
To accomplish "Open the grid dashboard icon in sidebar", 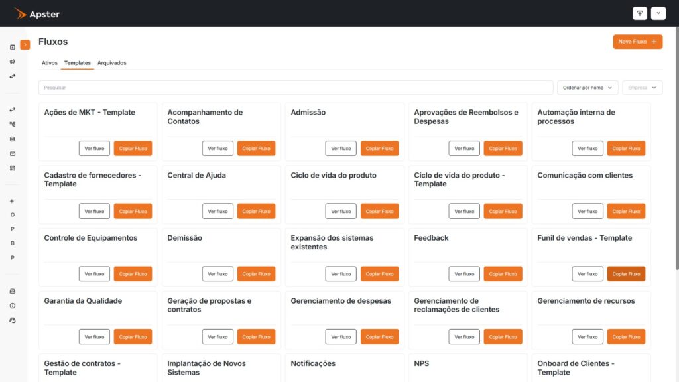I will pos(13,168).
